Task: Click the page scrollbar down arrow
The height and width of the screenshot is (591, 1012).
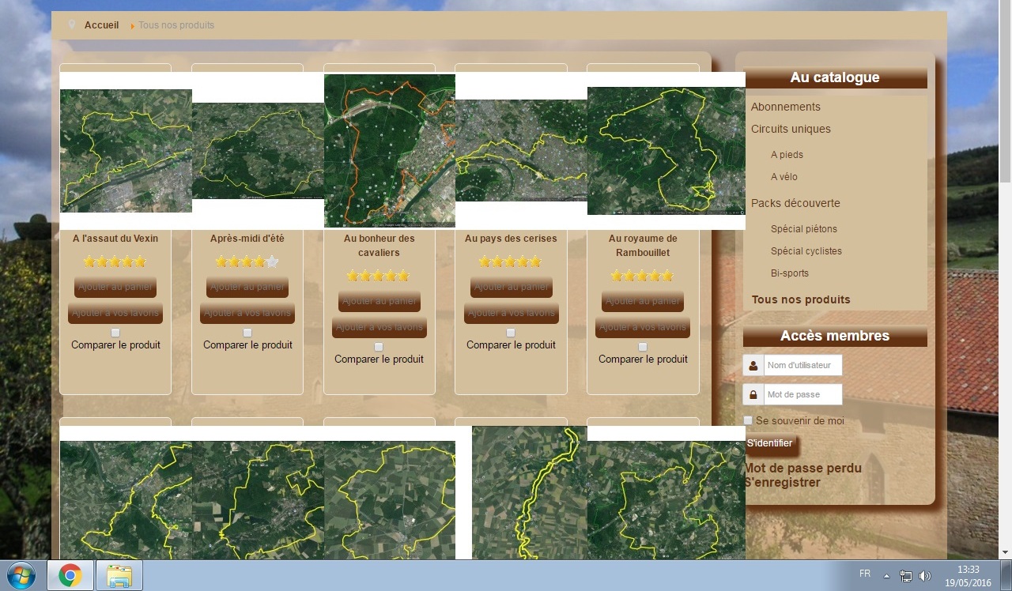Action: (1005, 552)
